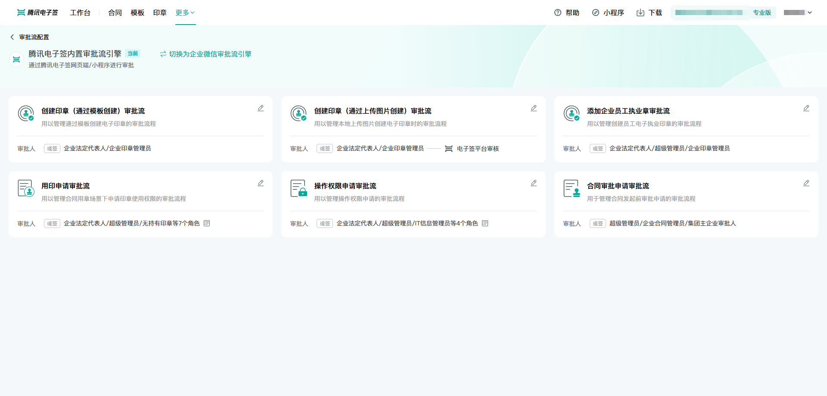Click the 腾讯电子签 logo
The width and height of the screenshot is (827, 396).
click(x=37, y=12)
